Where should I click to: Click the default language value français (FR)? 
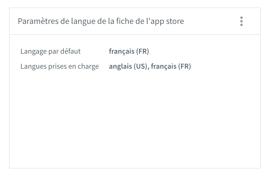click(x=129, y=51)
